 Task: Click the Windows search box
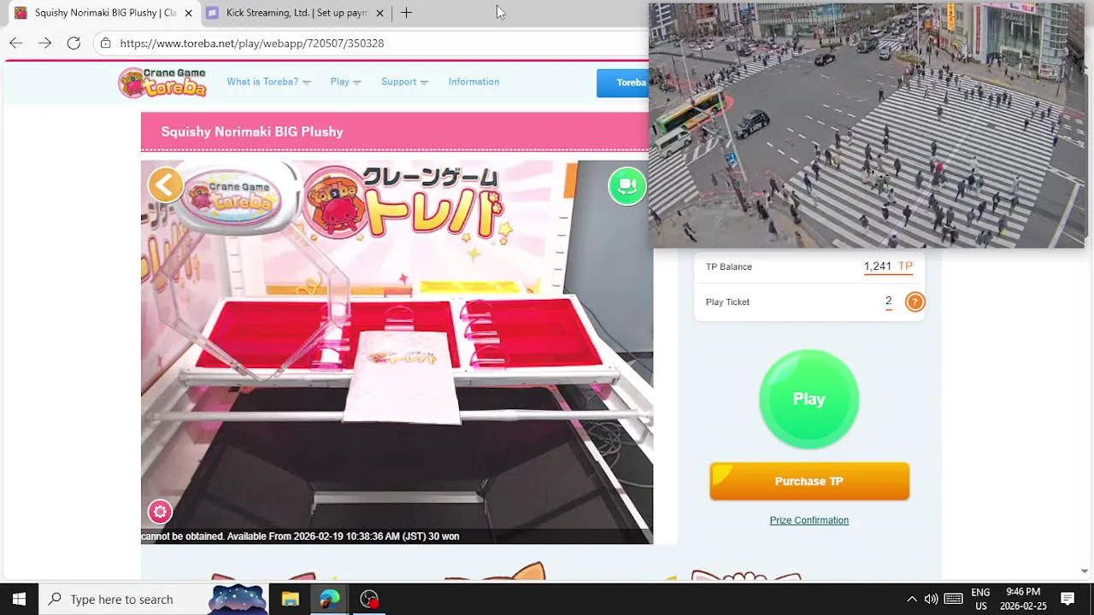(x=123, y=599)
